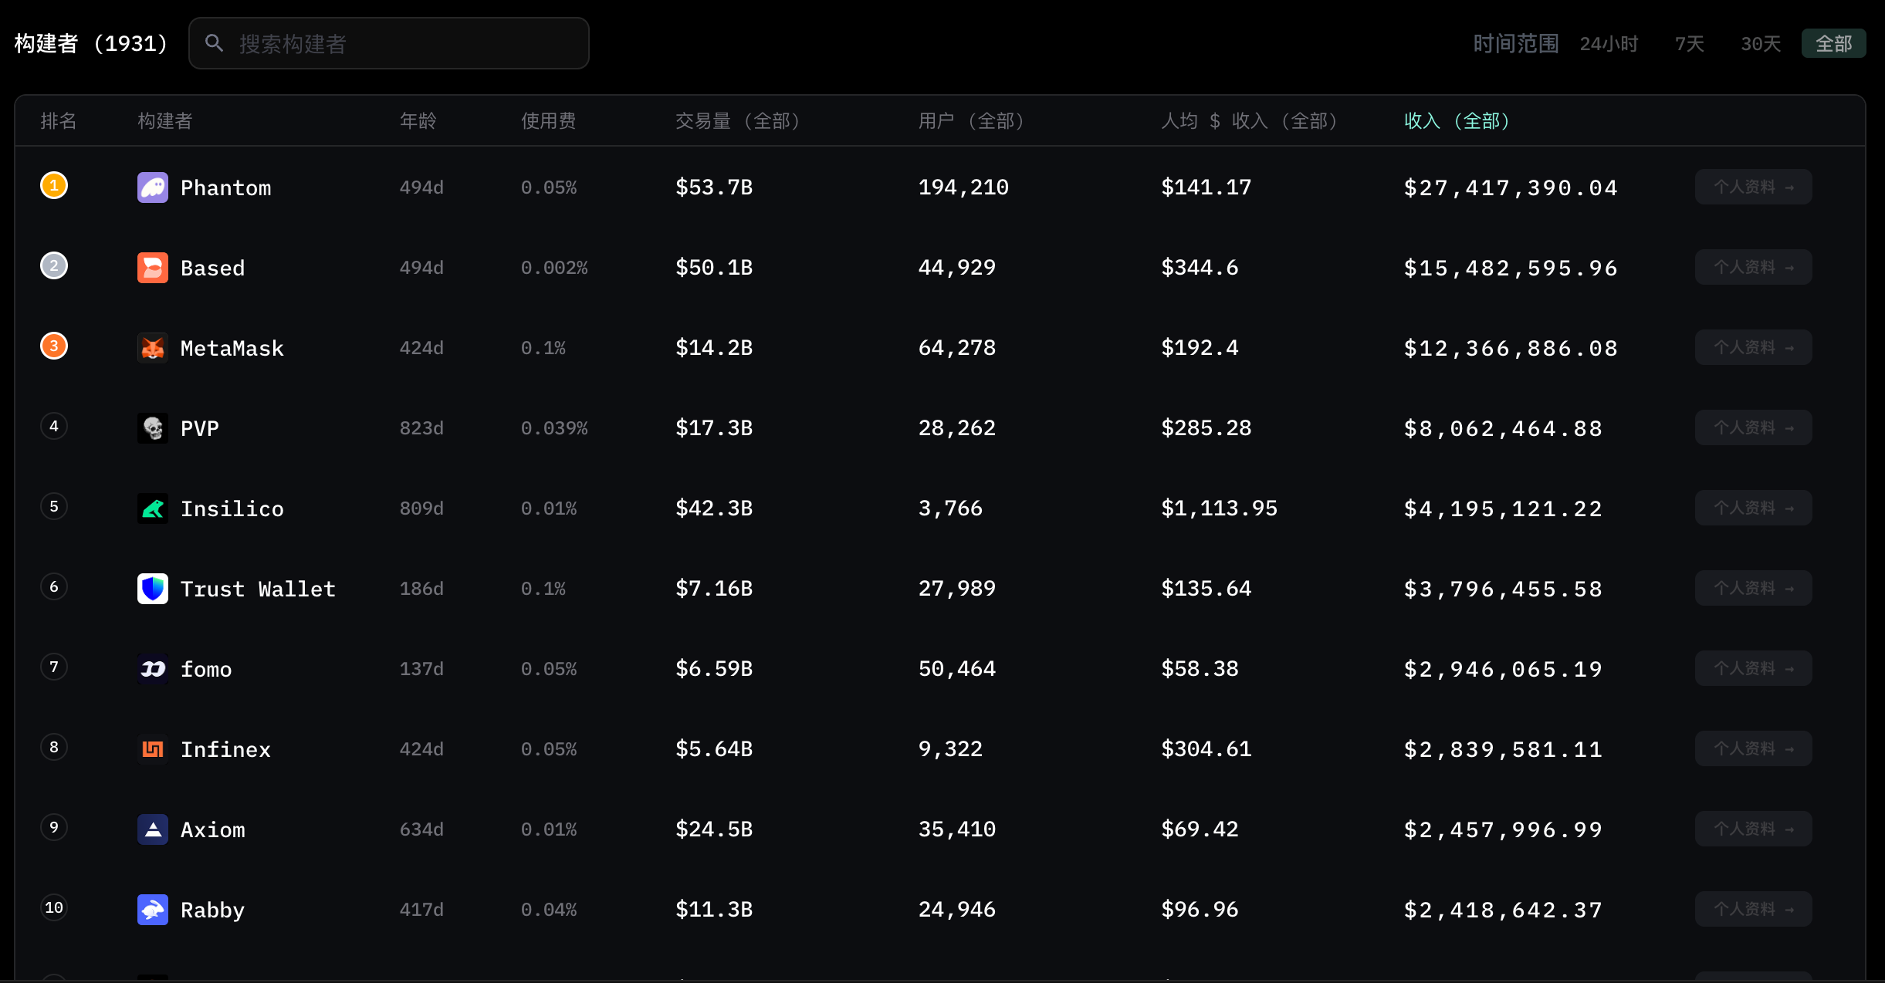Click the Trust Wallet builder name
1885x983 pixels.
tap(258, 589)
